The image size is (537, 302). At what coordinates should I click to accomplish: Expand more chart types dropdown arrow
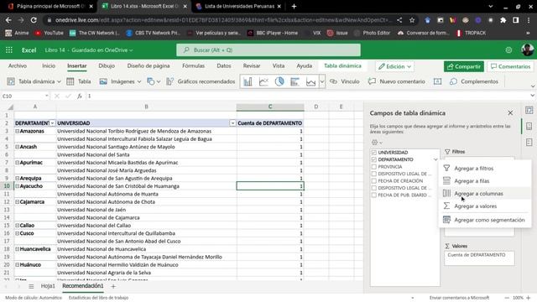click(322, 81)
